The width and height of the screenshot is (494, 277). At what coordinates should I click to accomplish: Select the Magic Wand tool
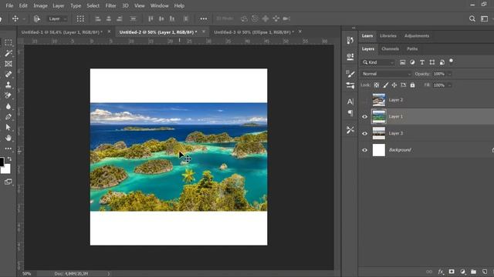click(8, 53)
